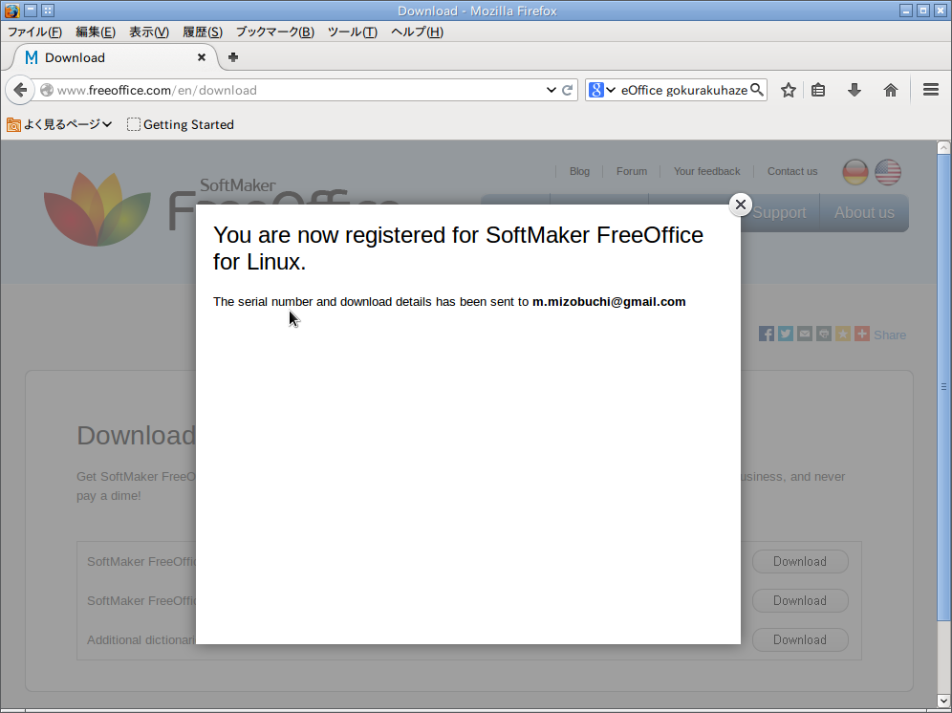
Task: Go to the Firefox home page icon
Action: [x=890, y=90]
